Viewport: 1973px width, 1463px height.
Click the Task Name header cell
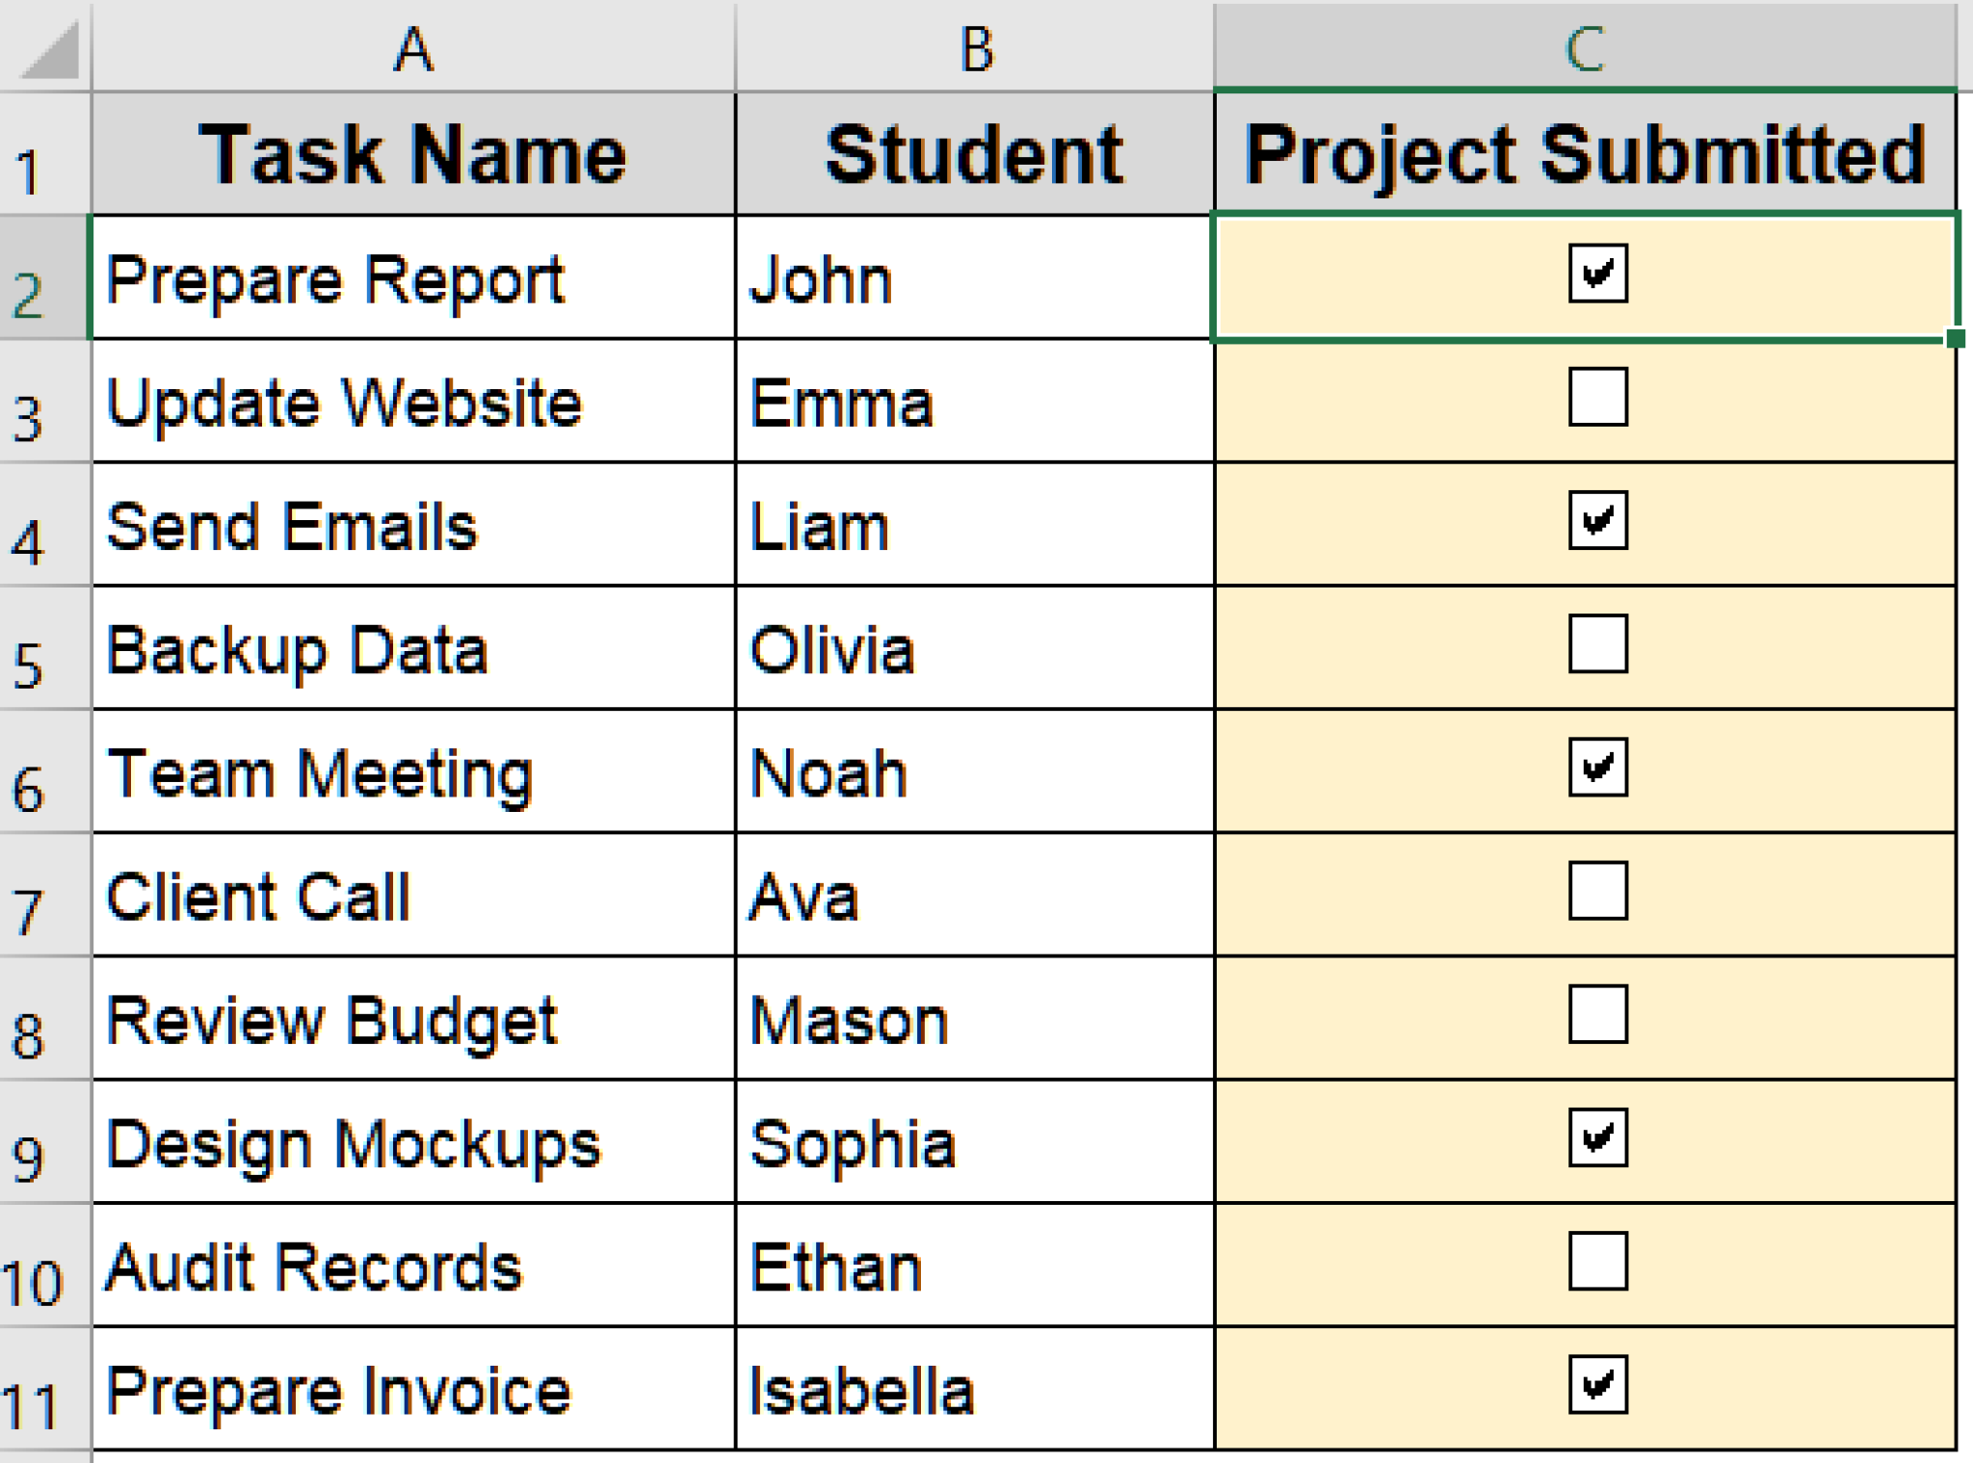[413, 154]
